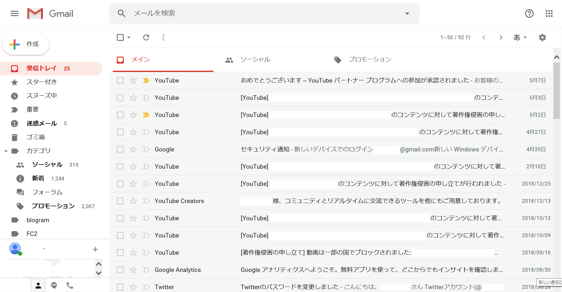This screenshot has width=562, height=292.
Task: Open the main menu hamburger icon
Action: tap(14, 13)
